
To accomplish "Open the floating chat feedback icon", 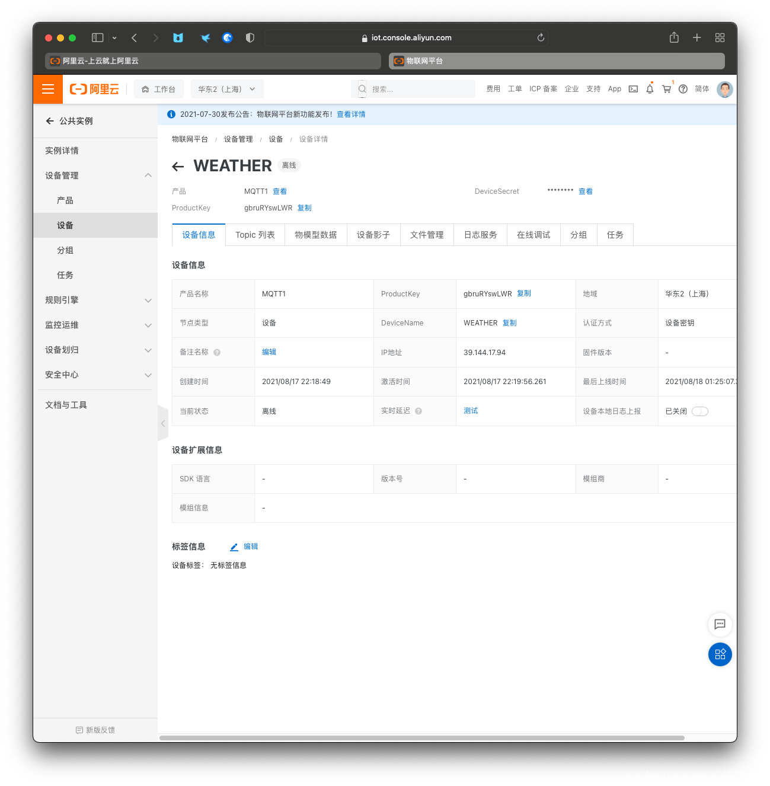I will (720, 624).
